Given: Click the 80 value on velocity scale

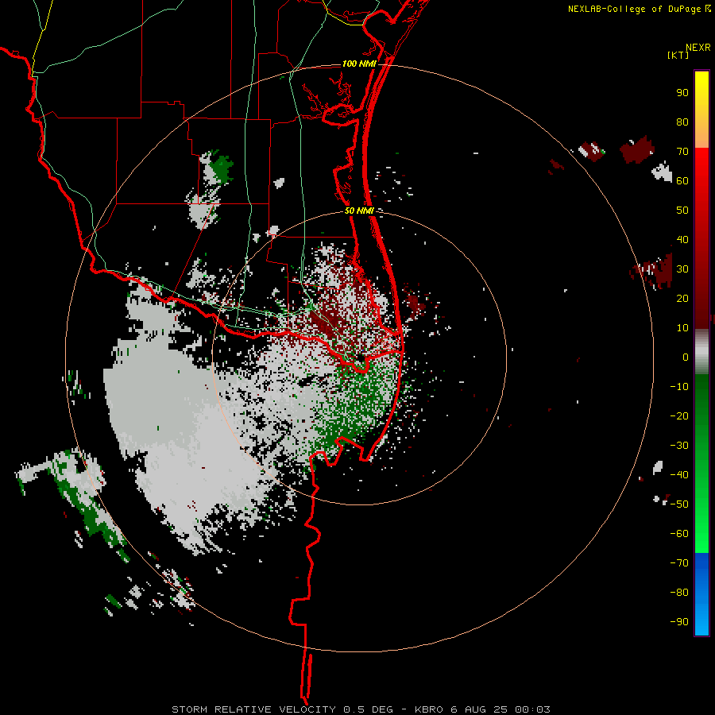Looking at the screenshot, I should (x=682, y=122).
